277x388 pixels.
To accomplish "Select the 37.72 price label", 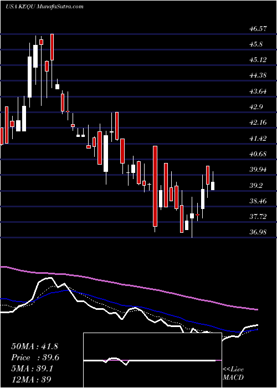I will pyautogui.click(x=258, y=217).
